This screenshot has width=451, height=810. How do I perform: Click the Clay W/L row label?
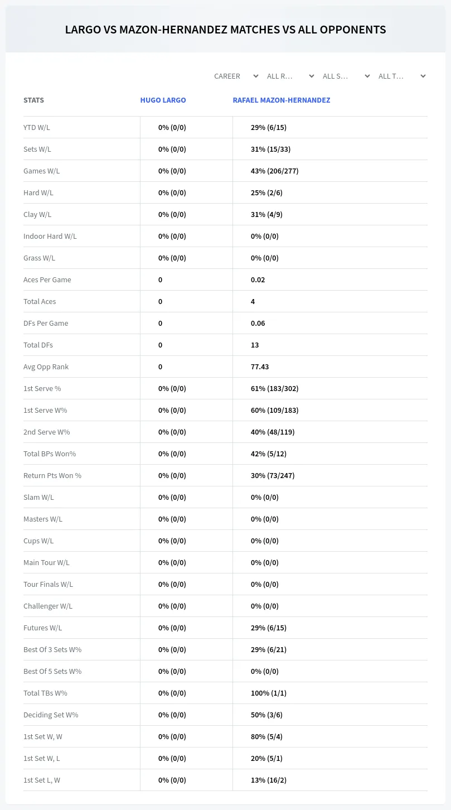(37, 214)
